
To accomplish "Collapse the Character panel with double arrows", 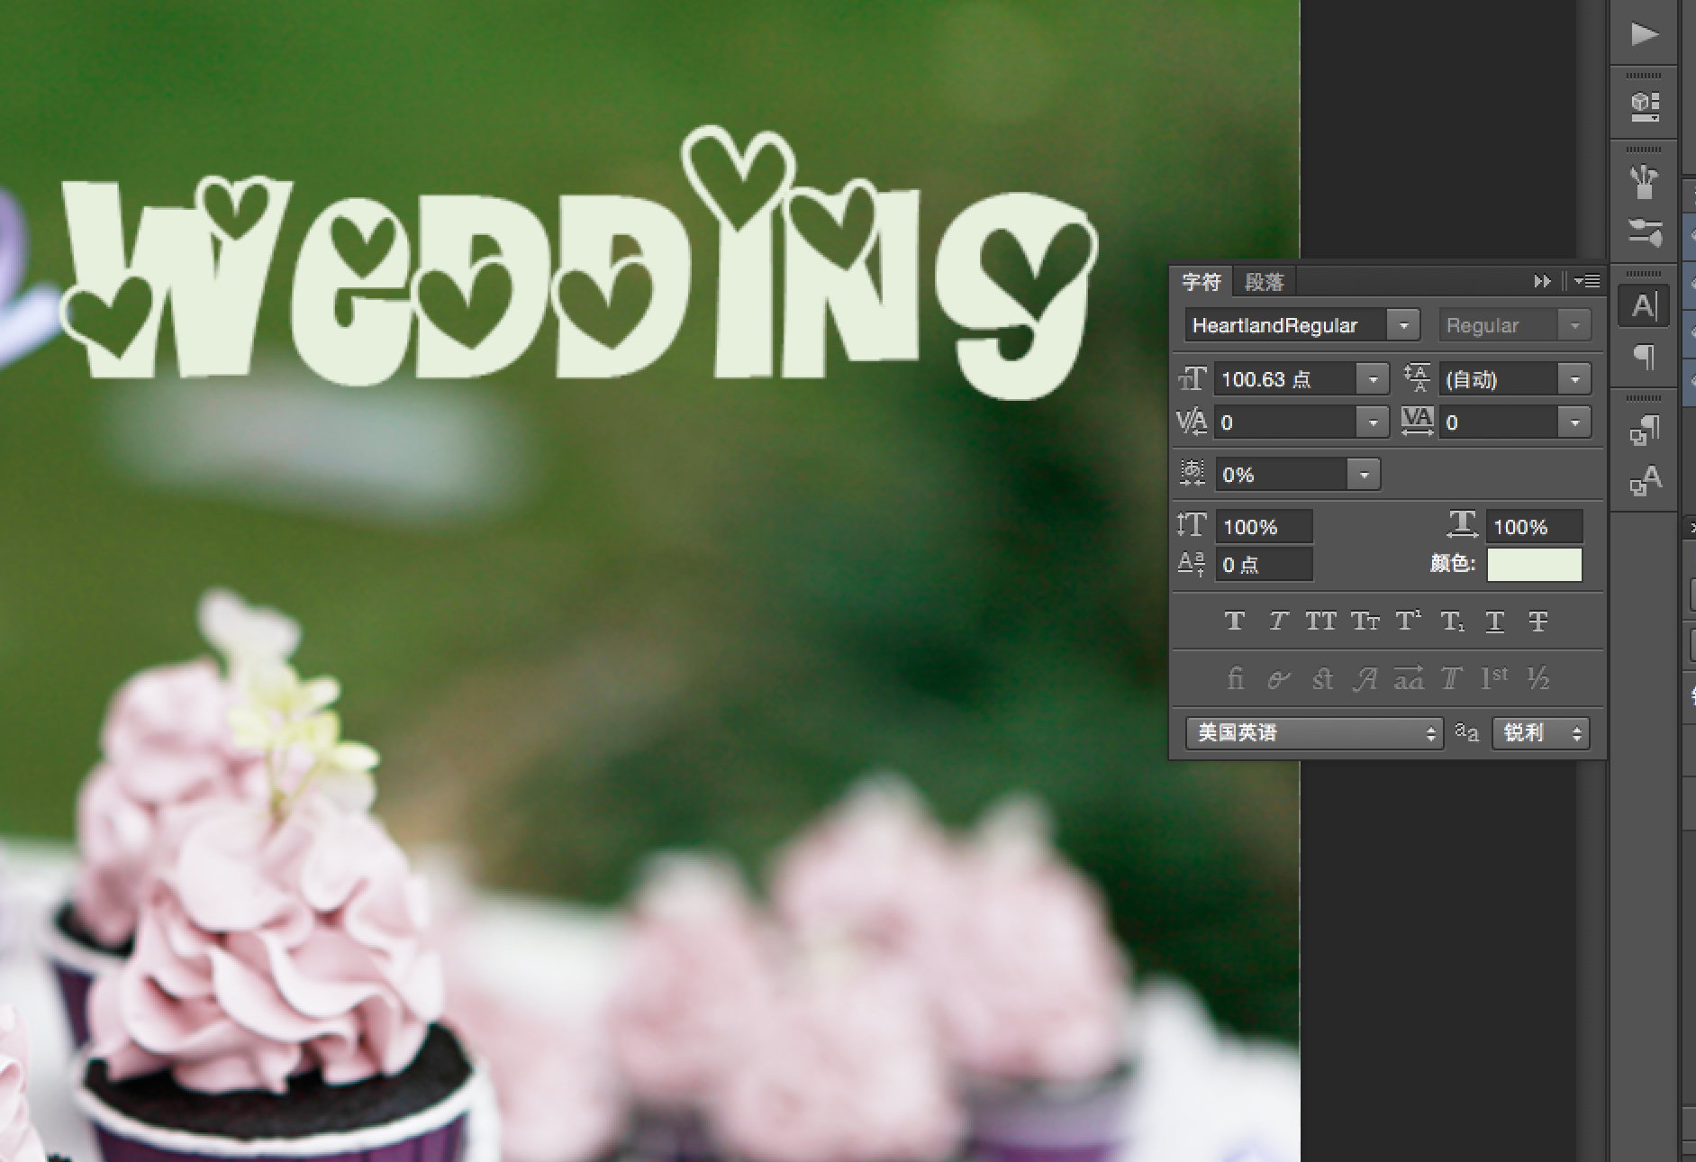I will click(x=1542, y=282).
